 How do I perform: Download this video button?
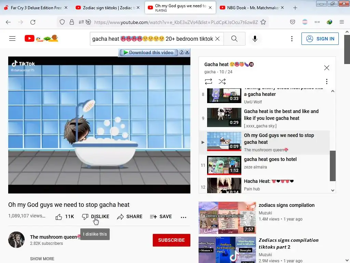click(149, 52)
